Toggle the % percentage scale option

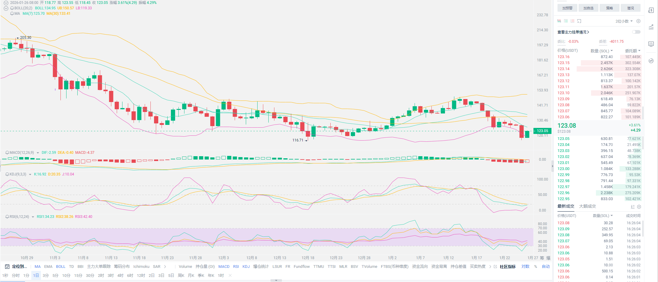point(536,266)
